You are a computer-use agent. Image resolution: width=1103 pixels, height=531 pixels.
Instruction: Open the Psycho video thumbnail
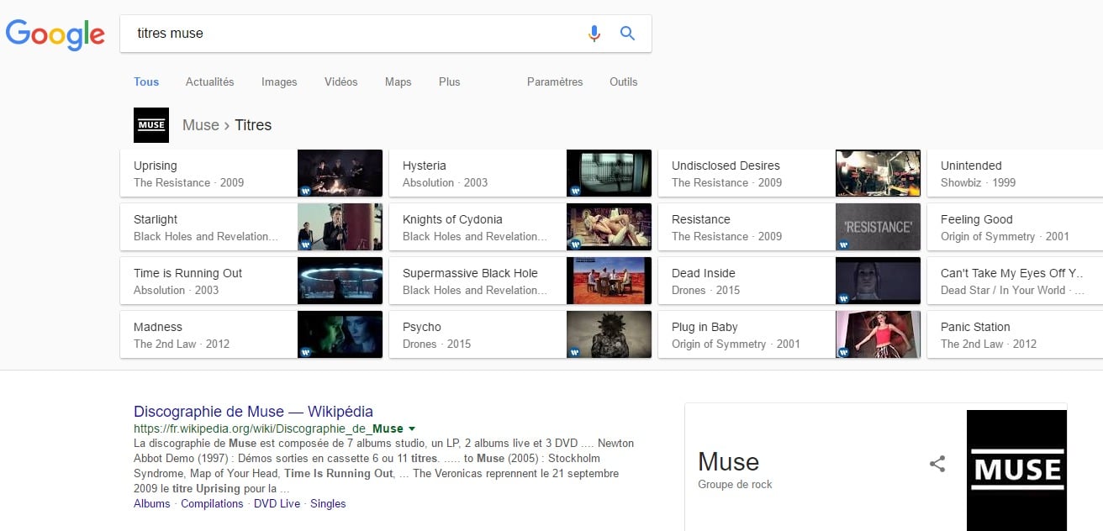pos(609,334)
